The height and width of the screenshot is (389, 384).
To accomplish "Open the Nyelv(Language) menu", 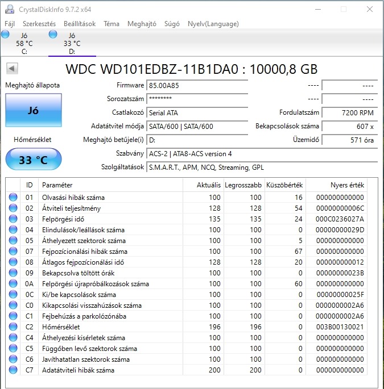I will coord(213,24).
